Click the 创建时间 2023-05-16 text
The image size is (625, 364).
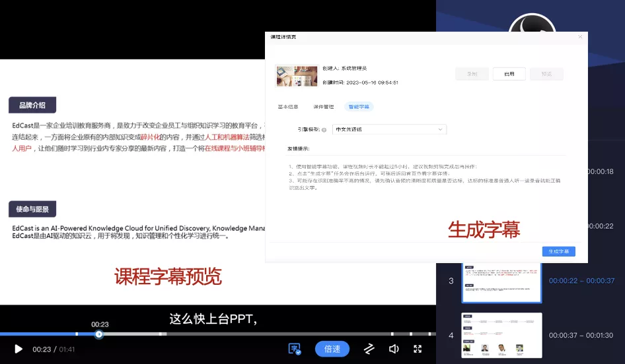(360, 82)
